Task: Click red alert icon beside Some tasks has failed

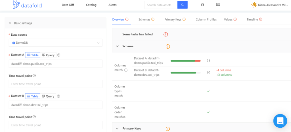Action: click(x=166, y=34)
